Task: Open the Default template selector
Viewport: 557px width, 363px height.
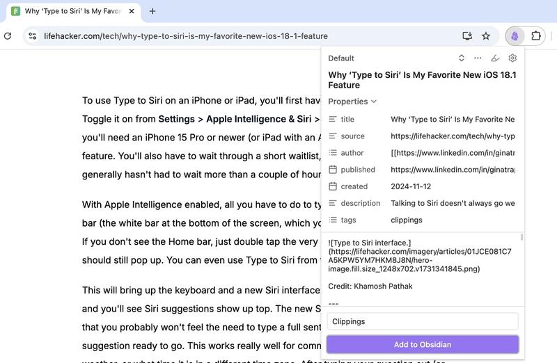Action: [341, 58]
